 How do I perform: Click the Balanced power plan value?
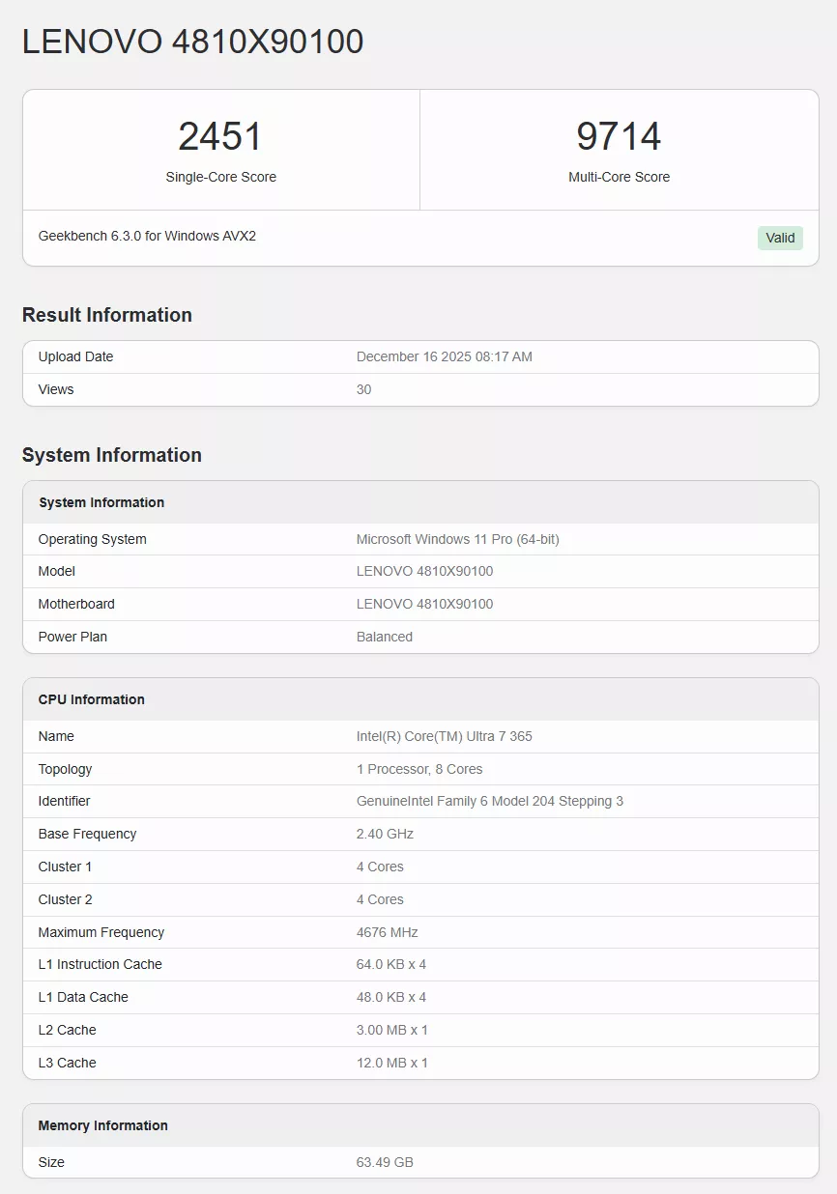384,637
